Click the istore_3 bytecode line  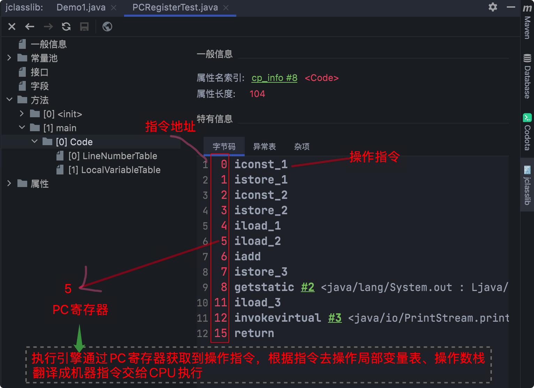click(x=261, y=272)
